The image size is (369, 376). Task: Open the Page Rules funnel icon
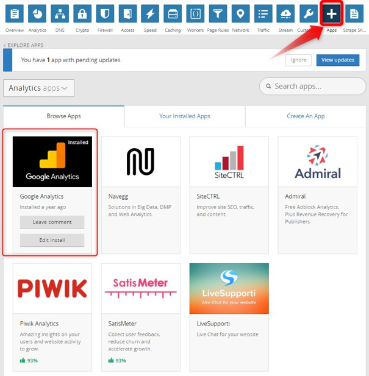(x=218, y=14)
